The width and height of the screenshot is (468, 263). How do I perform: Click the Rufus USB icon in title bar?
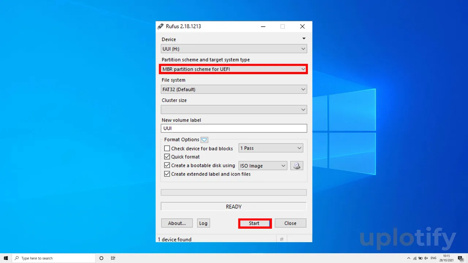click(160, 26)
